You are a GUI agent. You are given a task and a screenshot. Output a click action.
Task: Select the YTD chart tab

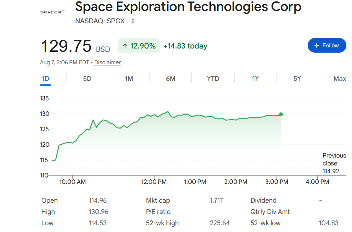[x=213, y=79]
